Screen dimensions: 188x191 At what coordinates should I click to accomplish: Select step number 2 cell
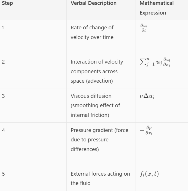click(3, 62)
